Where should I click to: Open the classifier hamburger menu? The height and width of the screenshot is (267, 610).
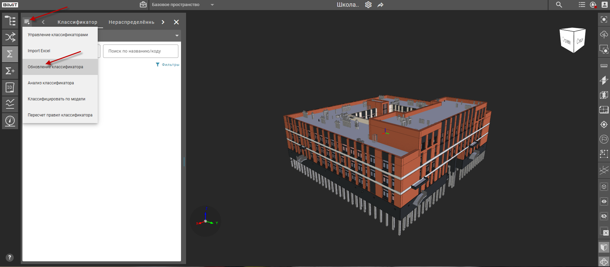pos(27,22)
